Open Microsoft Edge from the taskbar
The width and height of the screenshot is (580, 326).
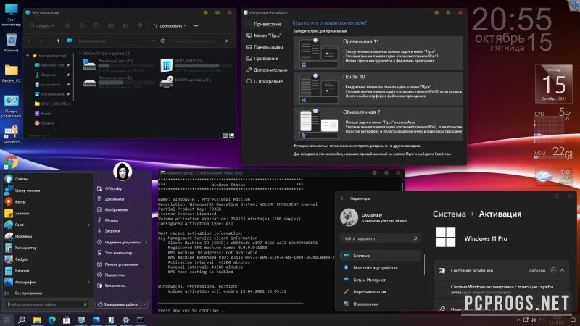tap(51, 319)
